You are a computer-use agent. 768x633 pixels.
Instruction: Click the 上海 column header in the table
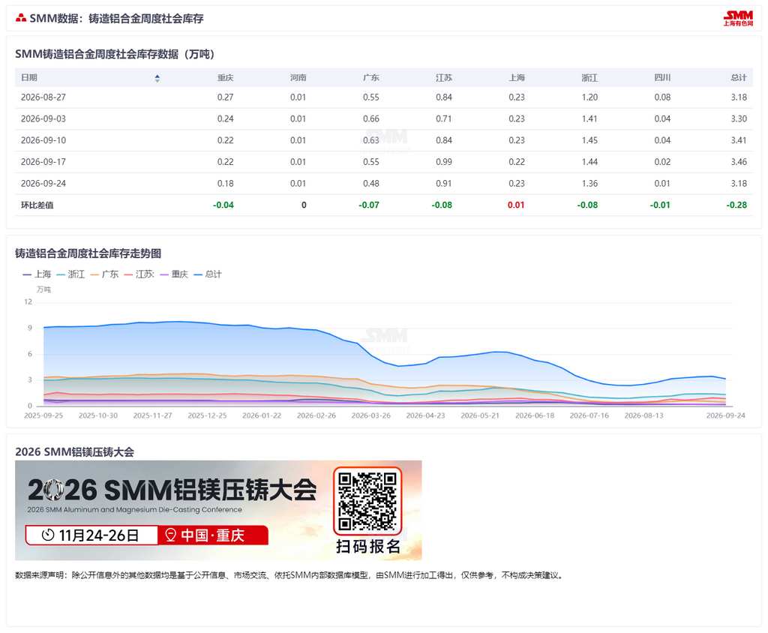[x=517, y=78]
